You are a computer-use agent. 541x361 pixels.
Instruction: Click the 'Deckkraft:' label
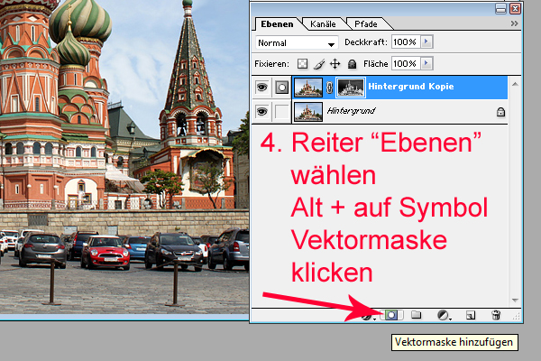pyautogui.click(x=366, y=42)
